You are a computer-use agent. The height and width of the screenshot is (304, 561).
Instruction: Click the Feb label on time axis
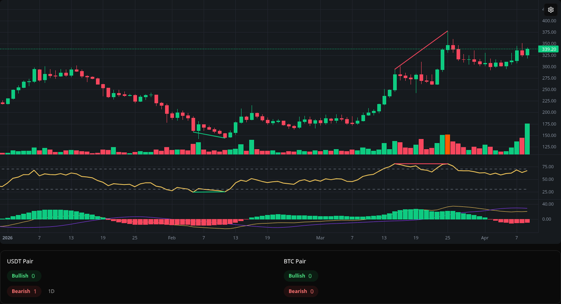click(172, 238)
